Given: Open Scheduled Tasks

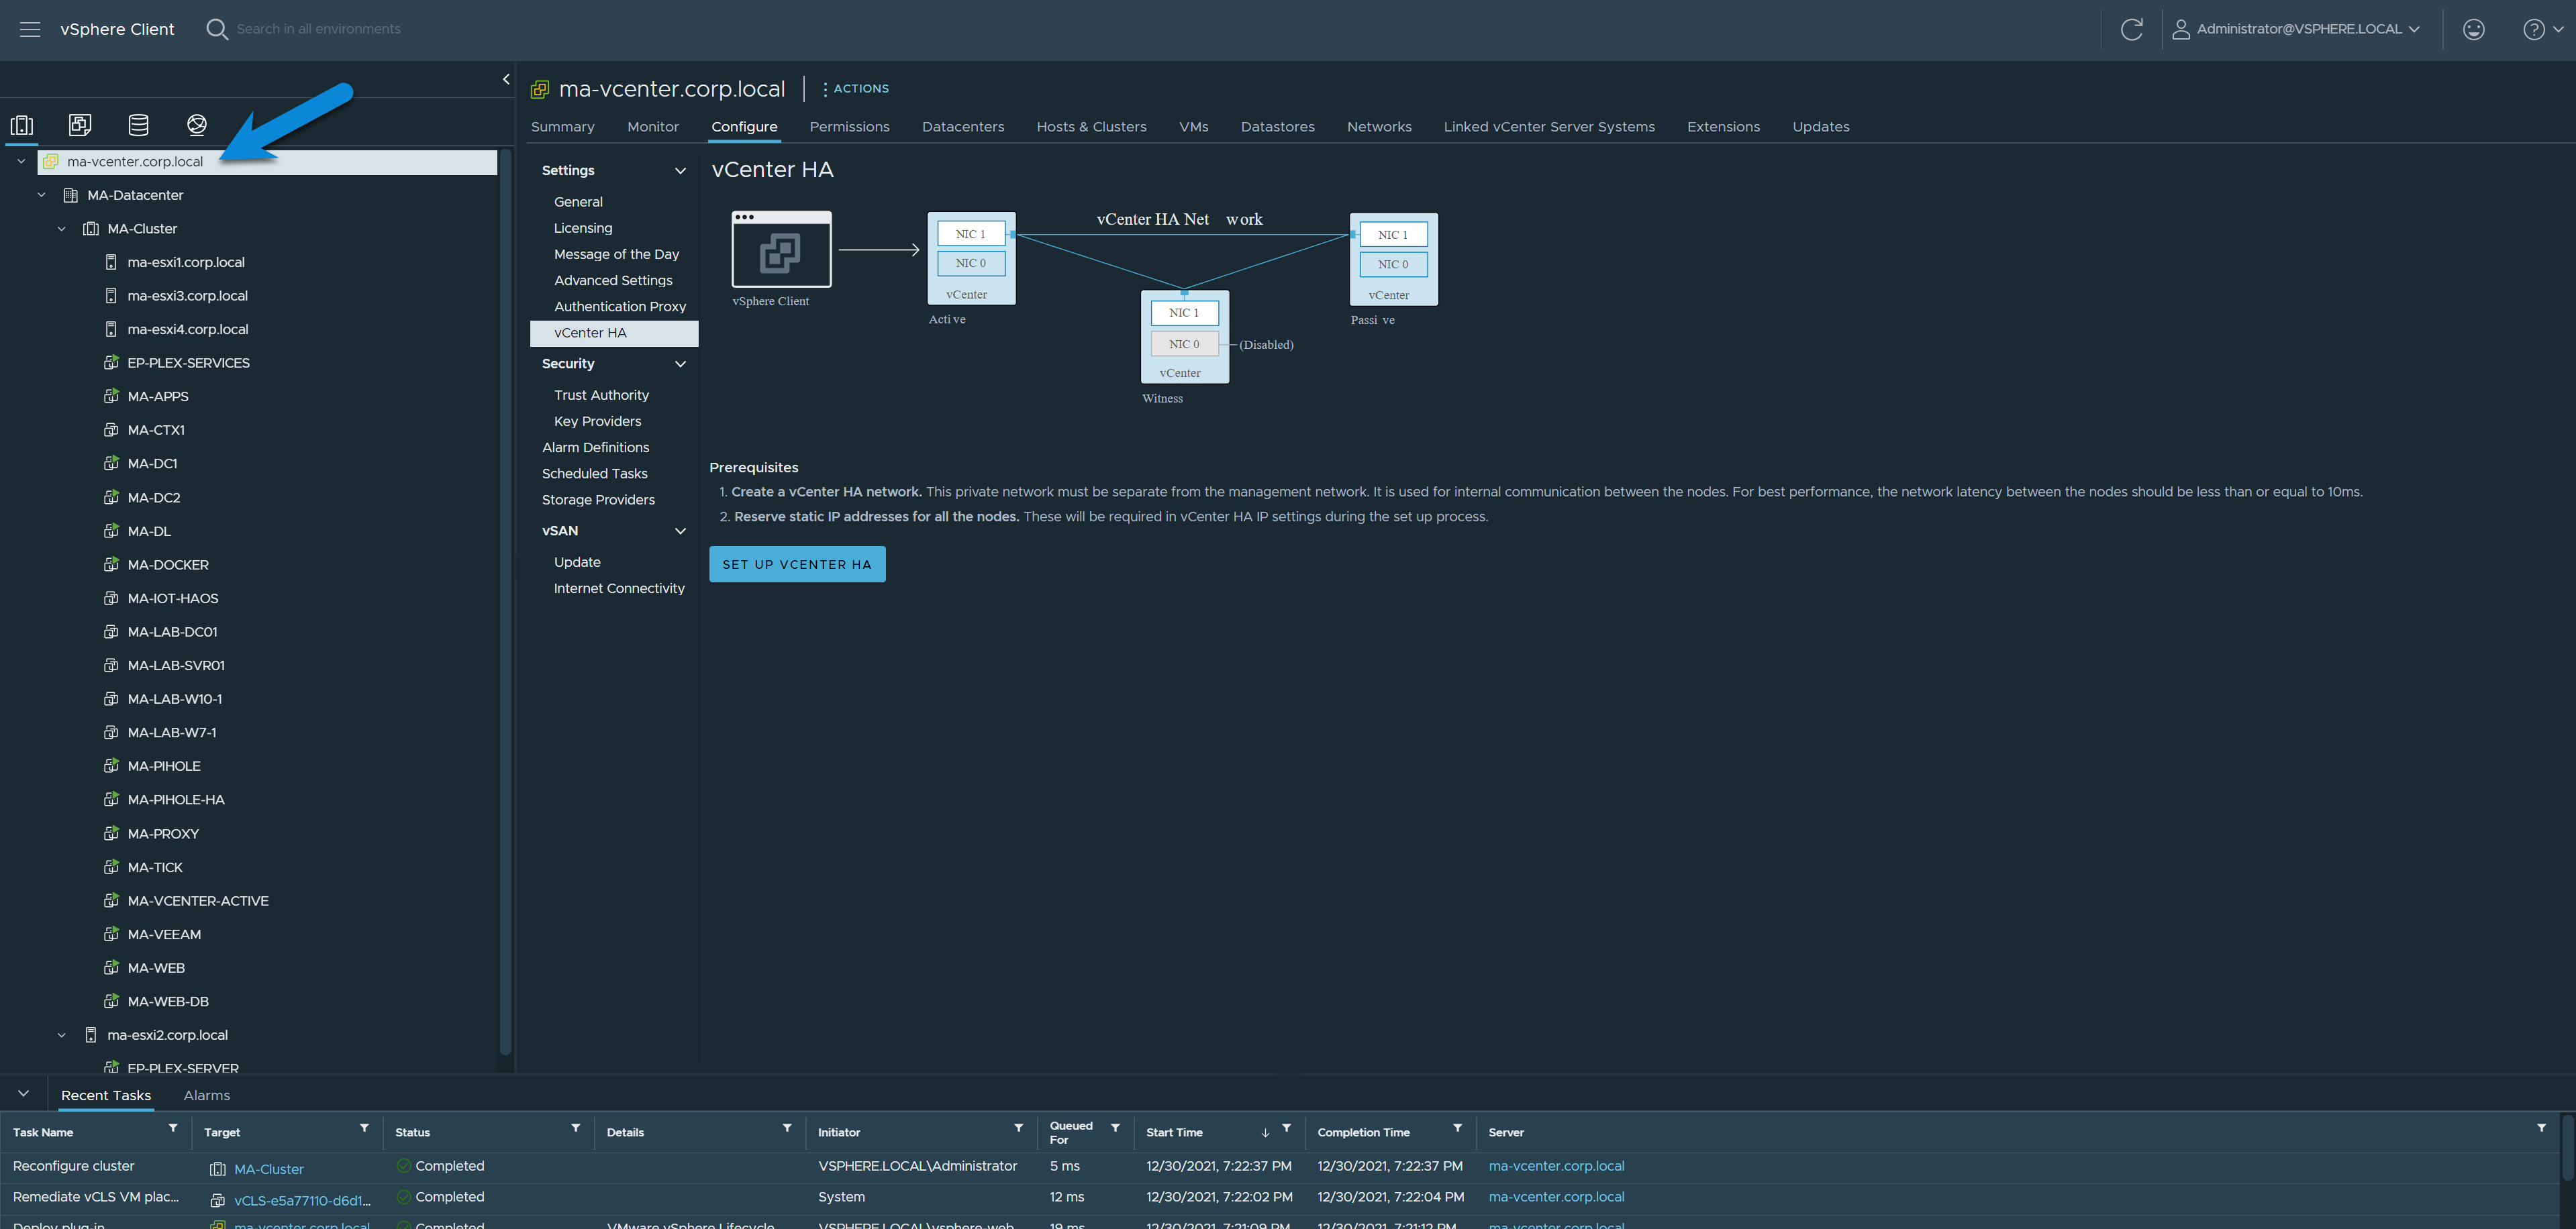Looking at the screenshot, I should click(x=594, y=474).
